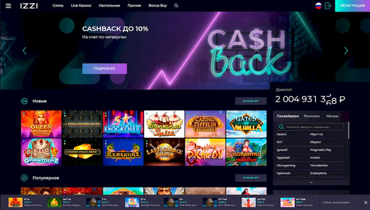
Task: Click the IZZI logo
Action: [29, 6]
